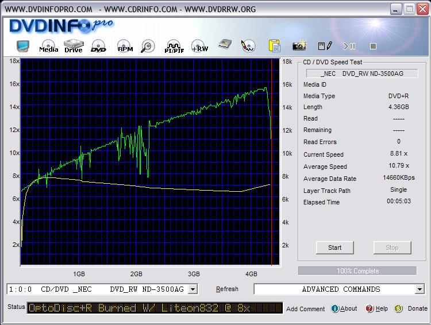Click the drive tray eject icon

(x=225, y=45)
